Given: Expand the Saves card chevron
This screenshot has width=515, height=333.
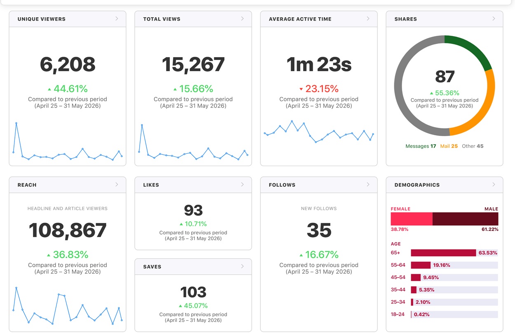Looking at the screenshot, I should click(x=243, y=266).
